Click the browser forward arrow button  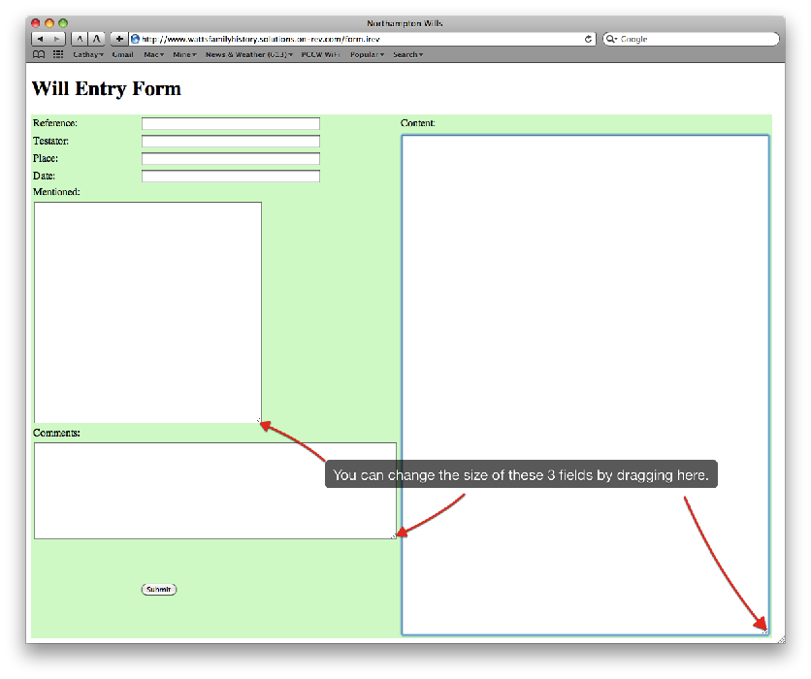[x=56, y=39]
